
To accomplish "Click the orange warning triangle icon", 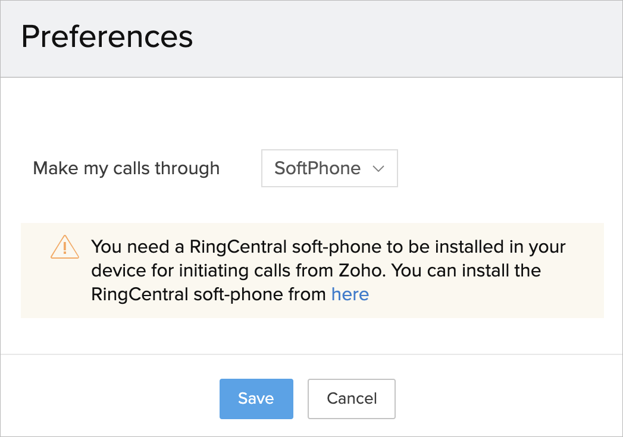I will (x=65, y=247).
